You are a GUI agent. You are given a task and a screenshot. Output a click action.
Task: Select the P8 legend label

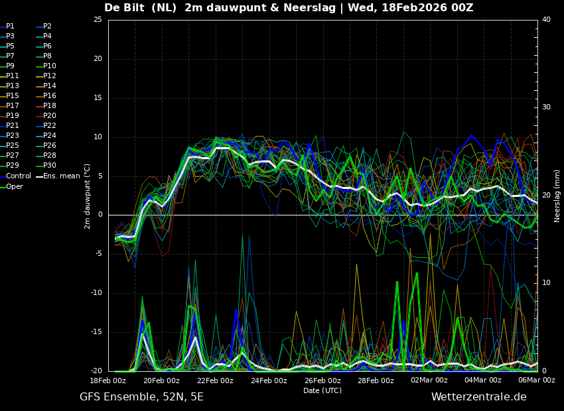coord(47,56)
